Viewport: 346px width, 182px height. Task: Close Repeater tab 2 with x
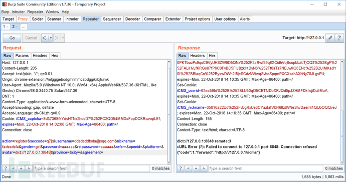click(17, 27)
